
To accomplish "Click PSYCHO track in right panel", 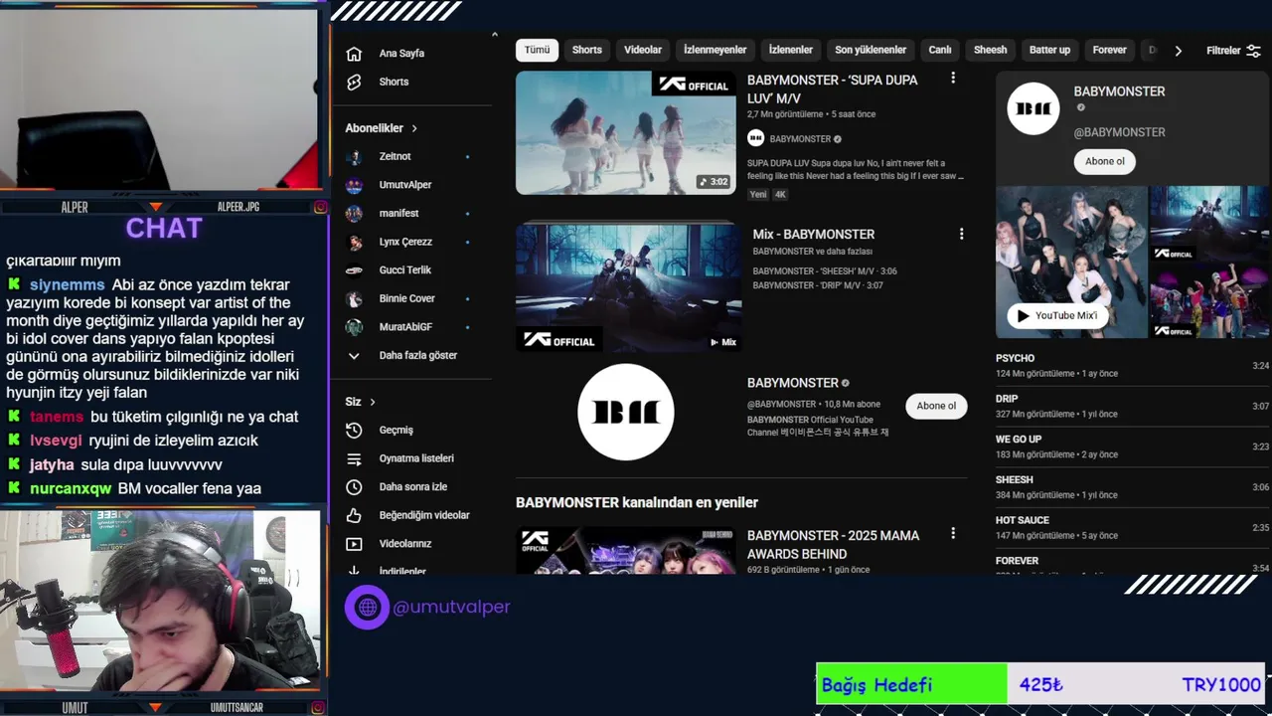I will [x=1132, y=365].
